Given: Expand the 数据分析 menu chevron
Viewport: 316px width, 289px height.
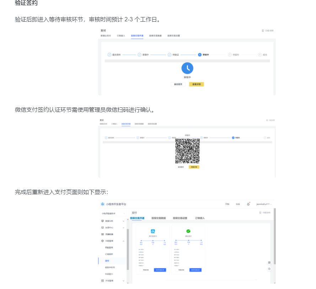Looking at the screenshot, I should click(124, 221).
